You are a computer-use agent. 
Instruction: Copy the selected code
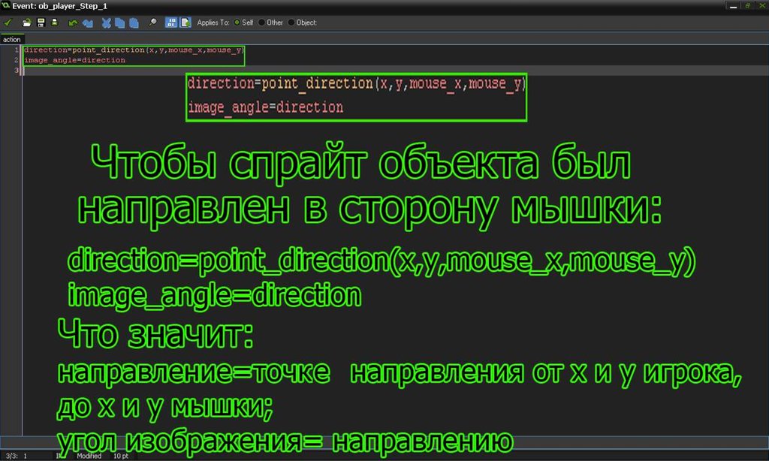pos(120,23)
